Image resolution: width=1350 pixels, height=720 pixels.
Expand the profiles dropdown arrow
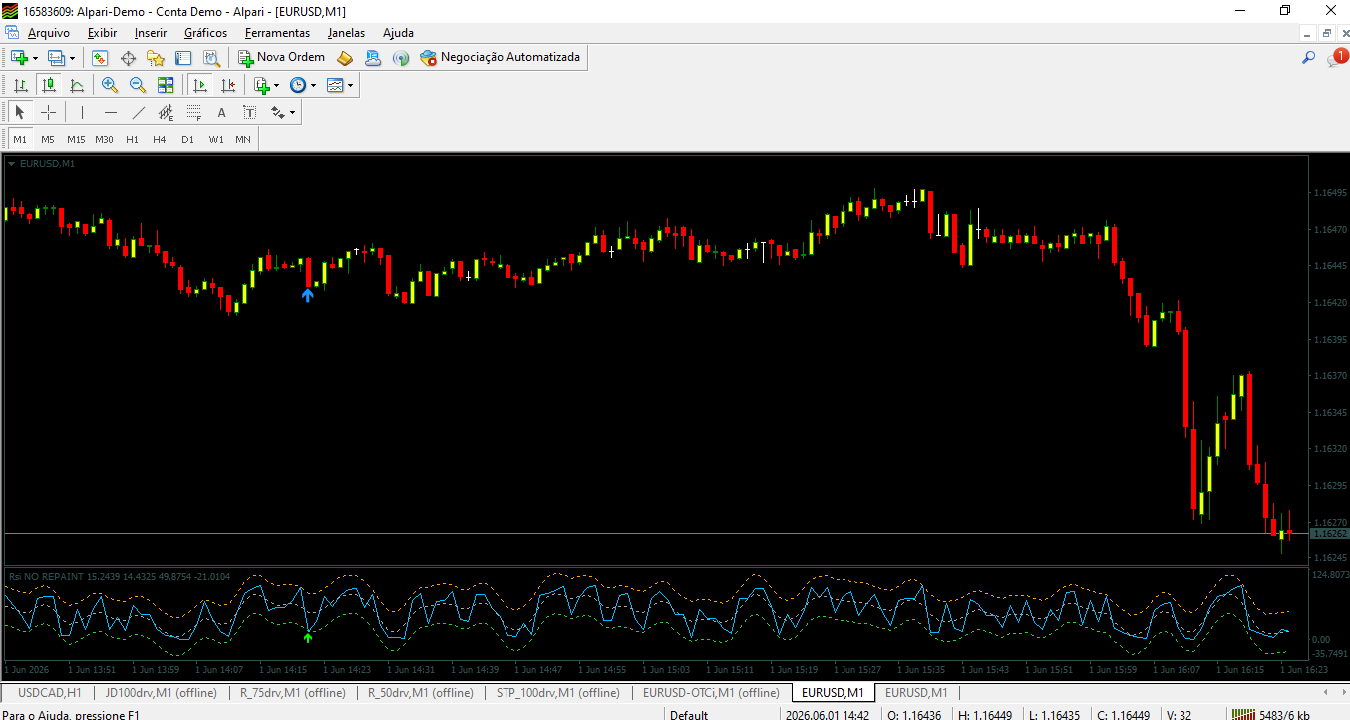tap(72, 59)
